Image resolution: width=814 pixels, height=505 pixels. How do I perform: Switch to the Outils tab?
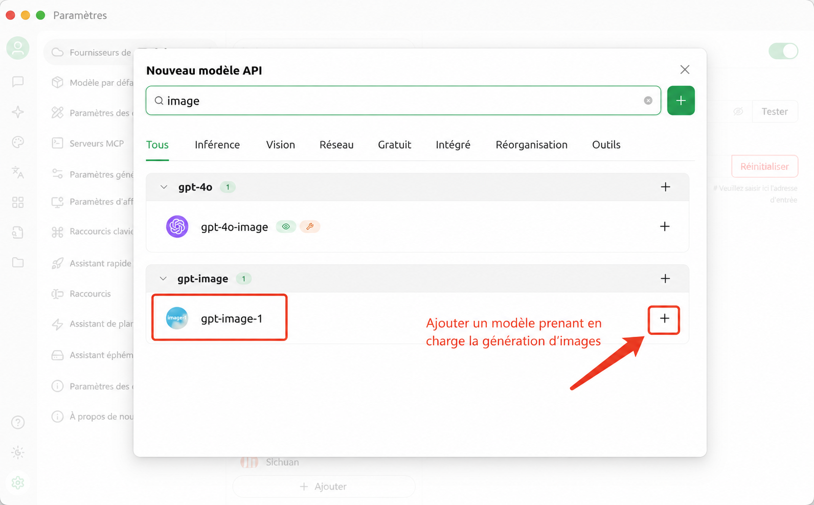click(x=606, y=145)
